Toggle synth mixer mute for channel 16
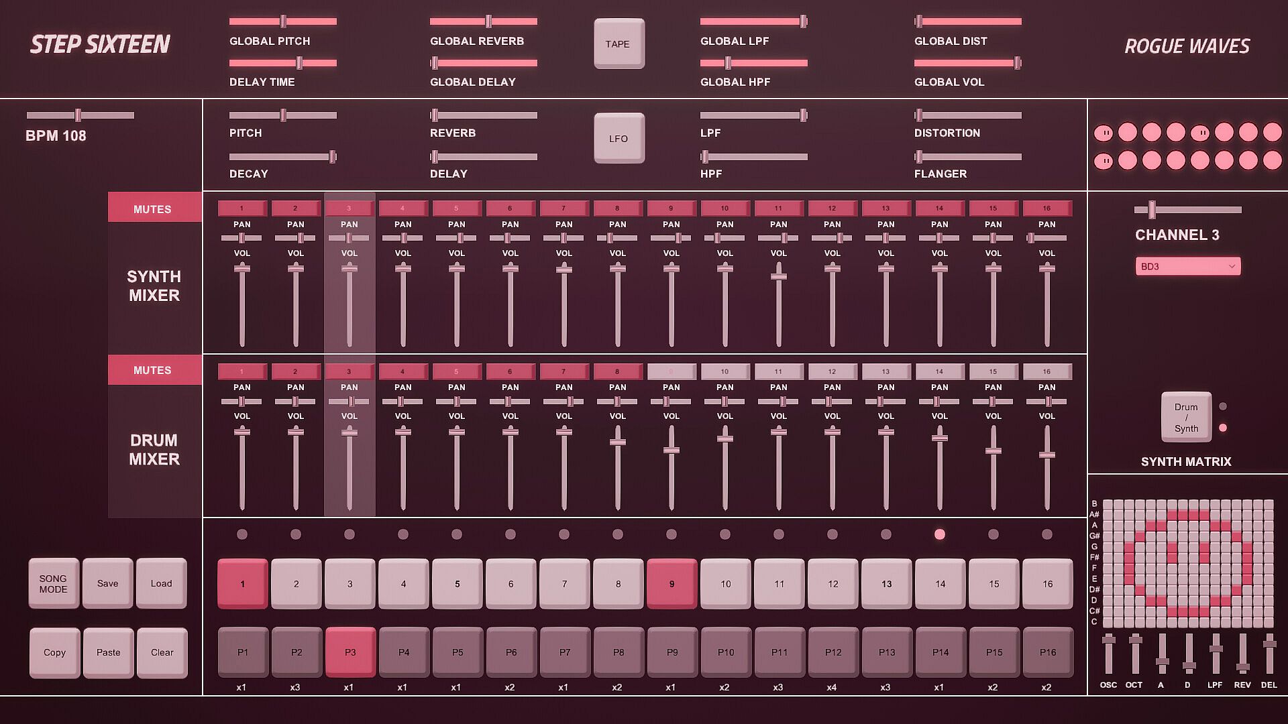Image resolution: width=1288 pixels, height=724 pixels. [x=1046, y=208]
